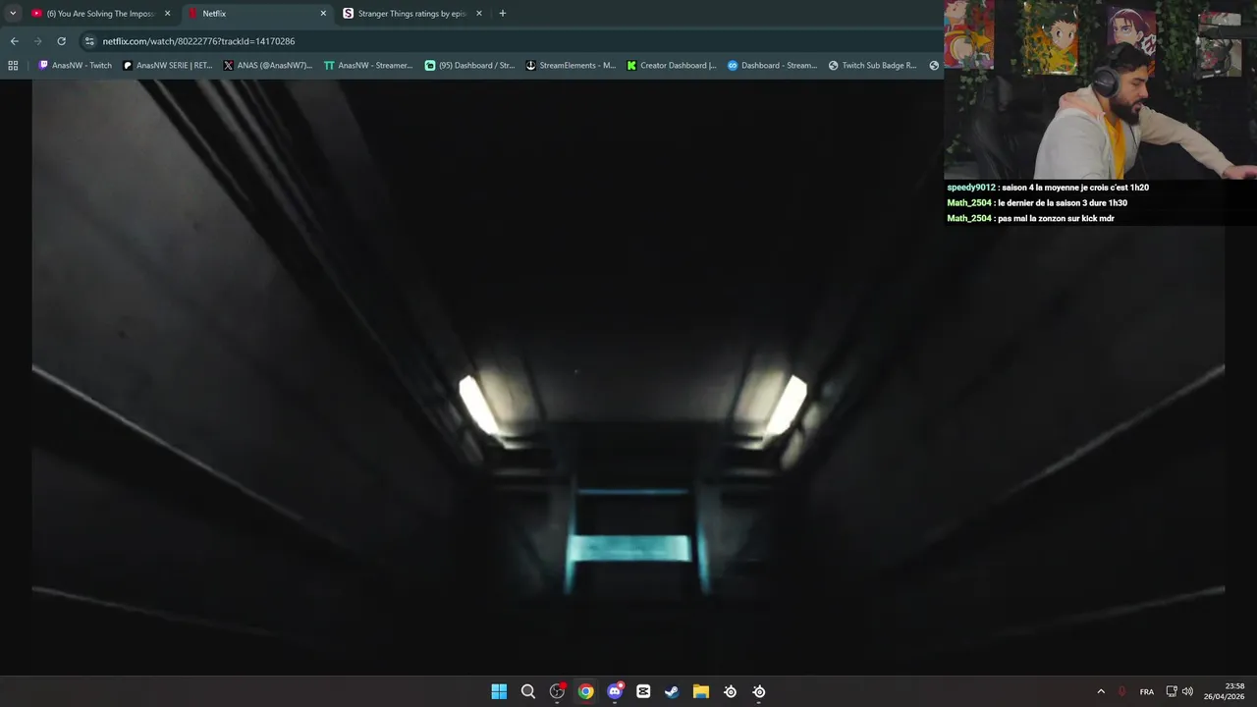Open Discord from the taskbar
This screenshot has width=1257, height=707.
click(615, 691)
